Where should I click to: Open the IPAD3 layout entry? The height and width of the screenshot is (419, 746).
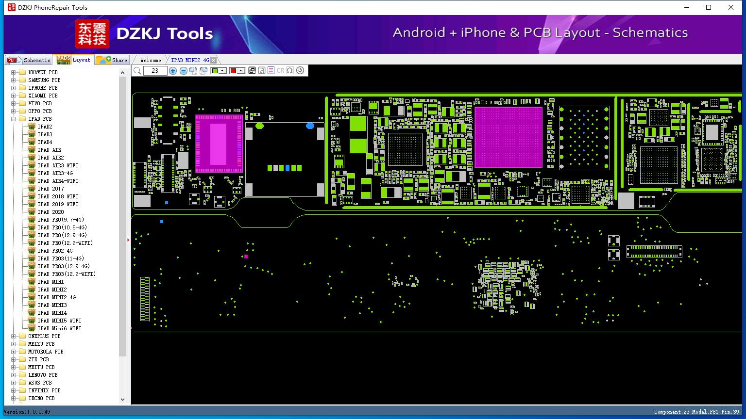(x=45, y=134)
